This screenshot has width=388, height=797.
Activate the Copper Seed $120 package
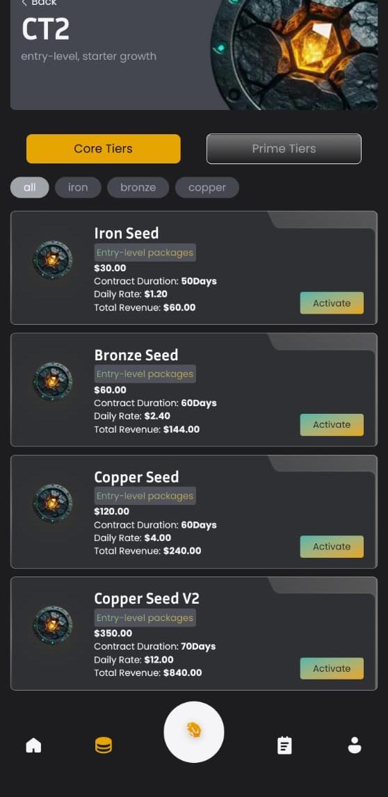click(x=332, y=547)
